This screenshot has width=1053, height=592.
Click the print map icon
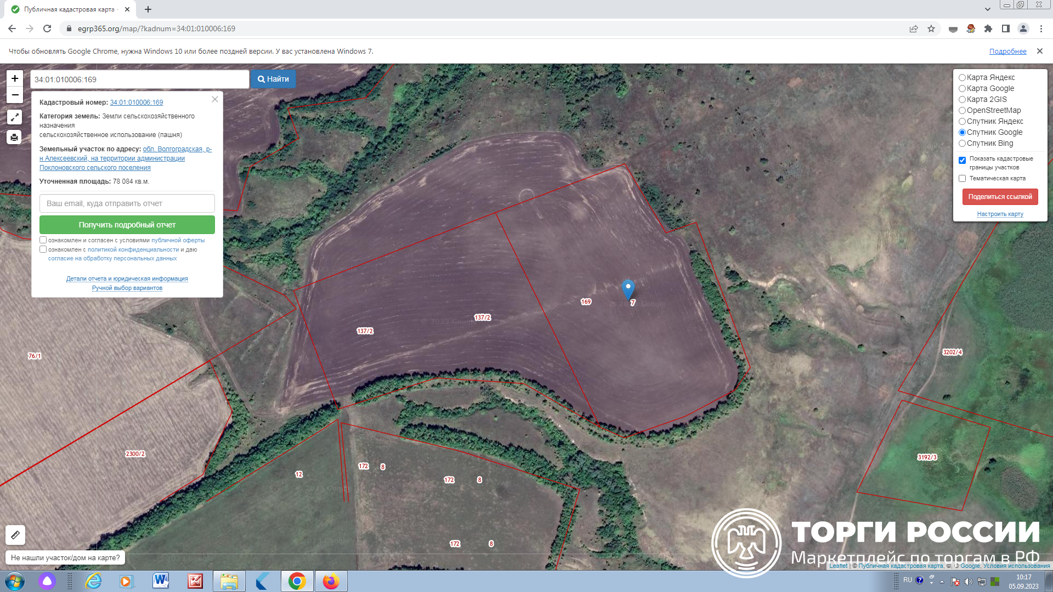[15, 137]
